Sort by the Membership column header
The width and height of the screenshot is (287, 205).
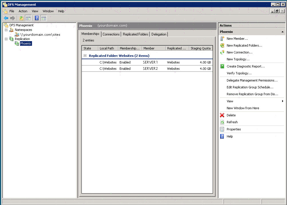pyautogui.click(x=130, y=48)
